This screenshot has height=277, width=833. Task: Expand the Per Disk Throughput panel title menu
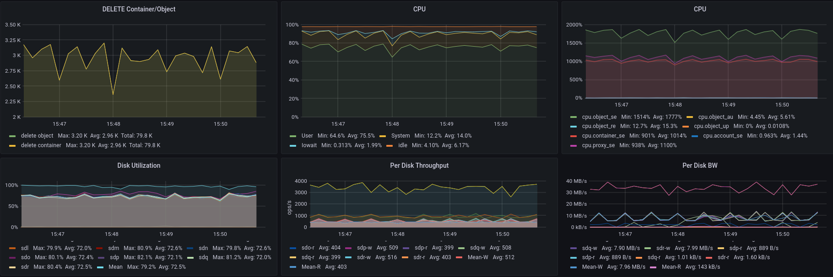tap(419, 165)
